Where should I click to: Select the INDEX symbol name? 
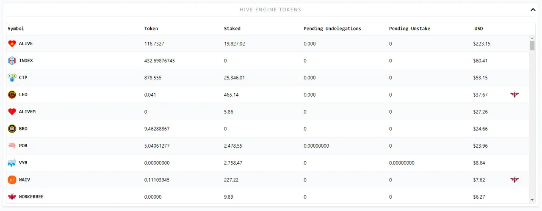pos(26,61)
